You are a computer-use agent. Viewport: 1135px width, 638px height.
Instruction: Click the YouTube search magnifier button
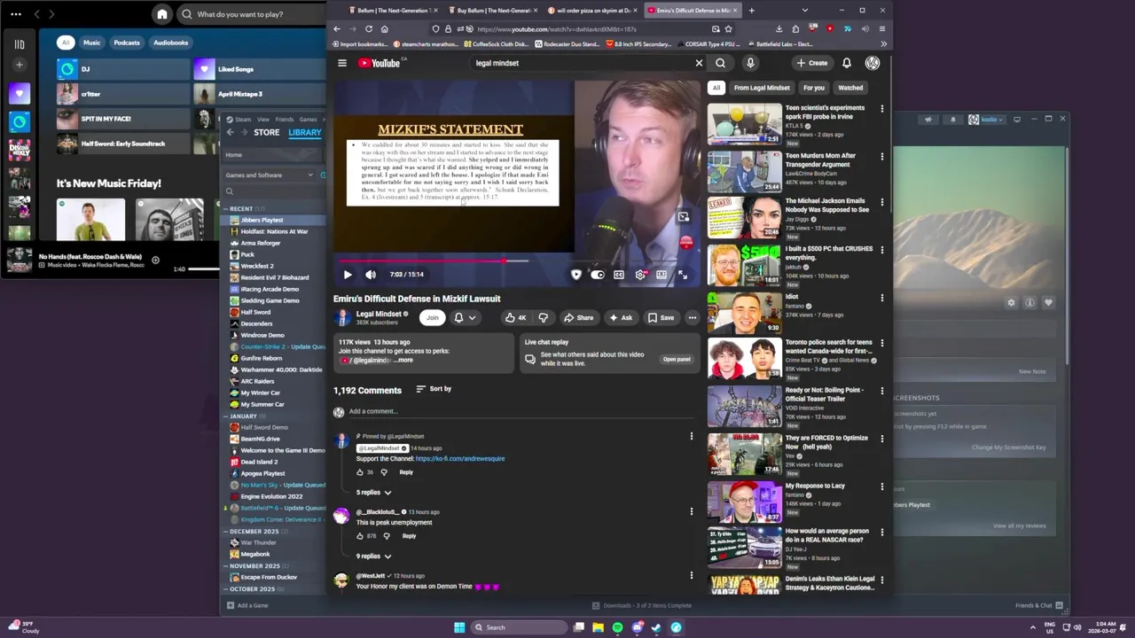[x=720, y=63]
